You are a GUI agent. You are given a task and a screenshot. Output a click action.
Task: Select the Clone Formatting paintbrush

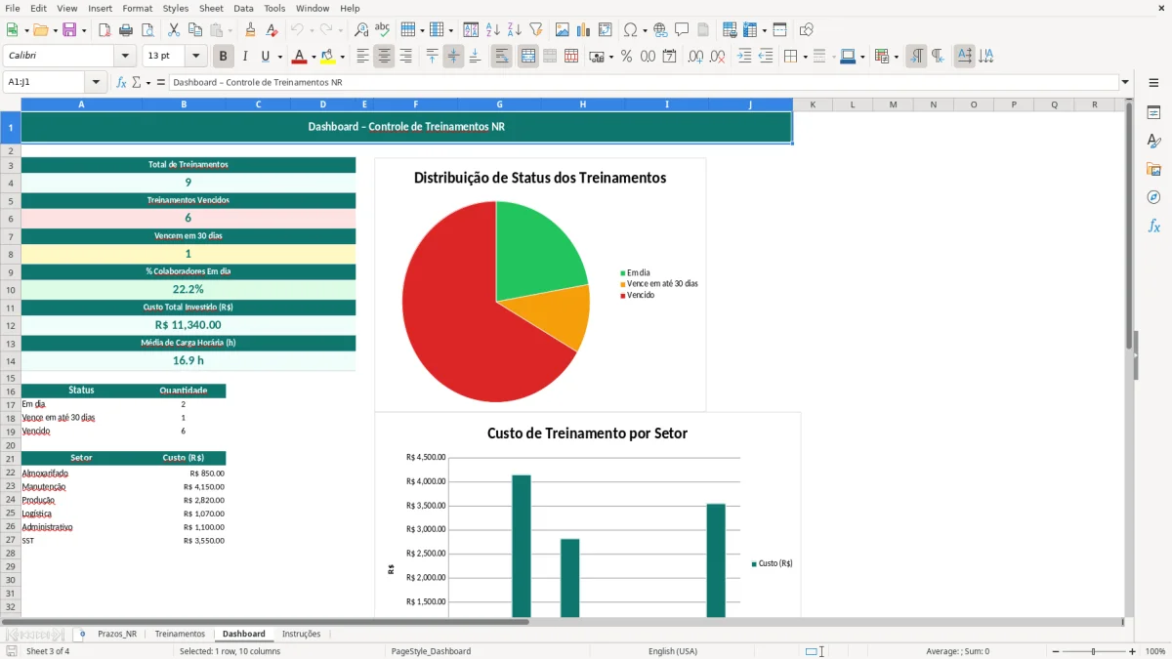(x=250, y=30)
